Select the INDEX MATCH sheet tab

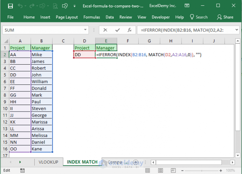click(82, 162)
